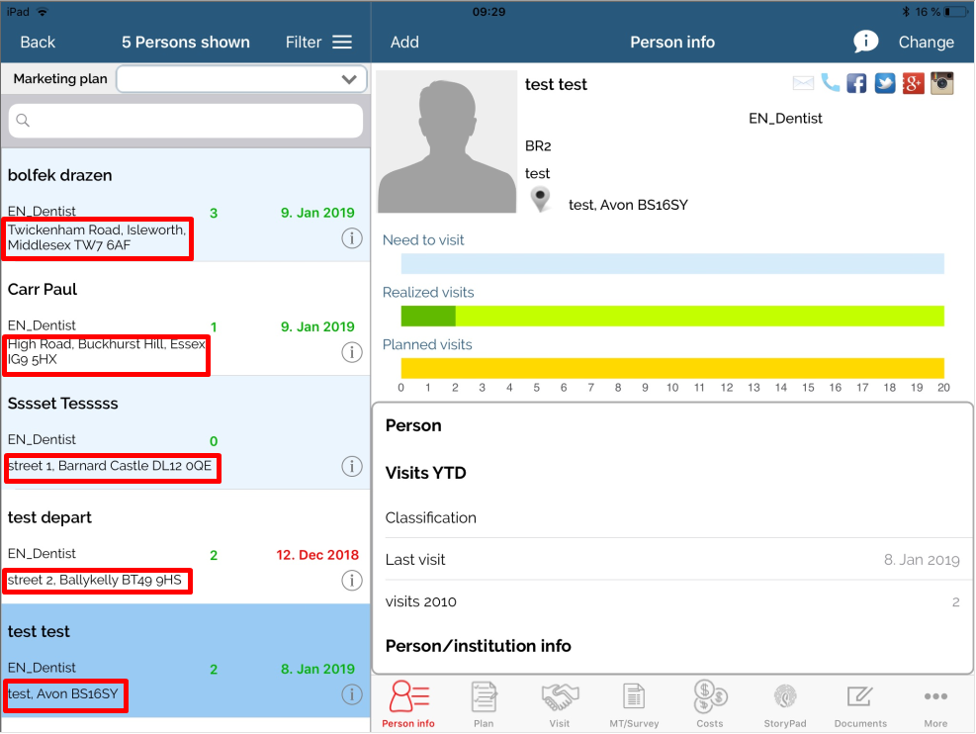The image size is (976, 734).
Task: Open the Filter menu
Action: pos(318,42)
